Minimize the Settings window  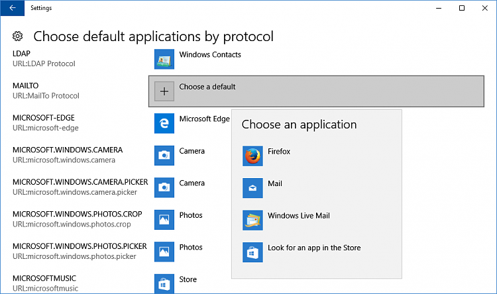coord(439,8)
